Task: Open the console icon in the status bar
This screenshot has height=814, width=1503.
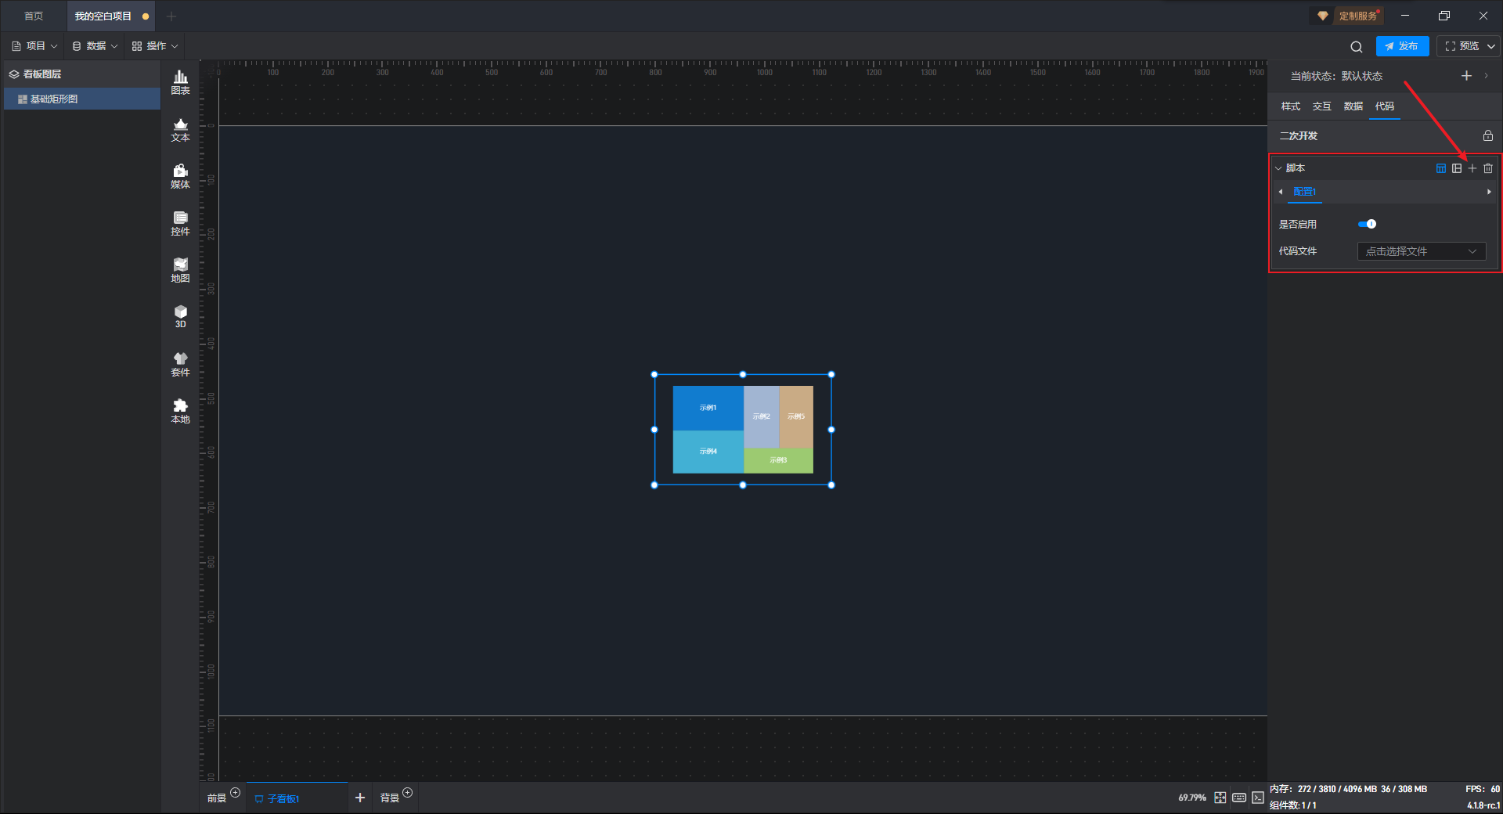Action: pos(1258,798)
